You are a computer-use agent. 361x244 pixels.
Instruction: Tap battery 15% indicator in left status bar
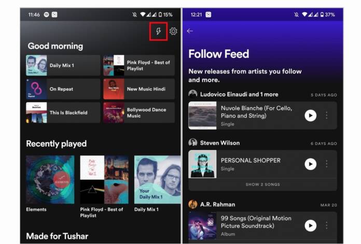pyautogui.click(x=165, y=15)
